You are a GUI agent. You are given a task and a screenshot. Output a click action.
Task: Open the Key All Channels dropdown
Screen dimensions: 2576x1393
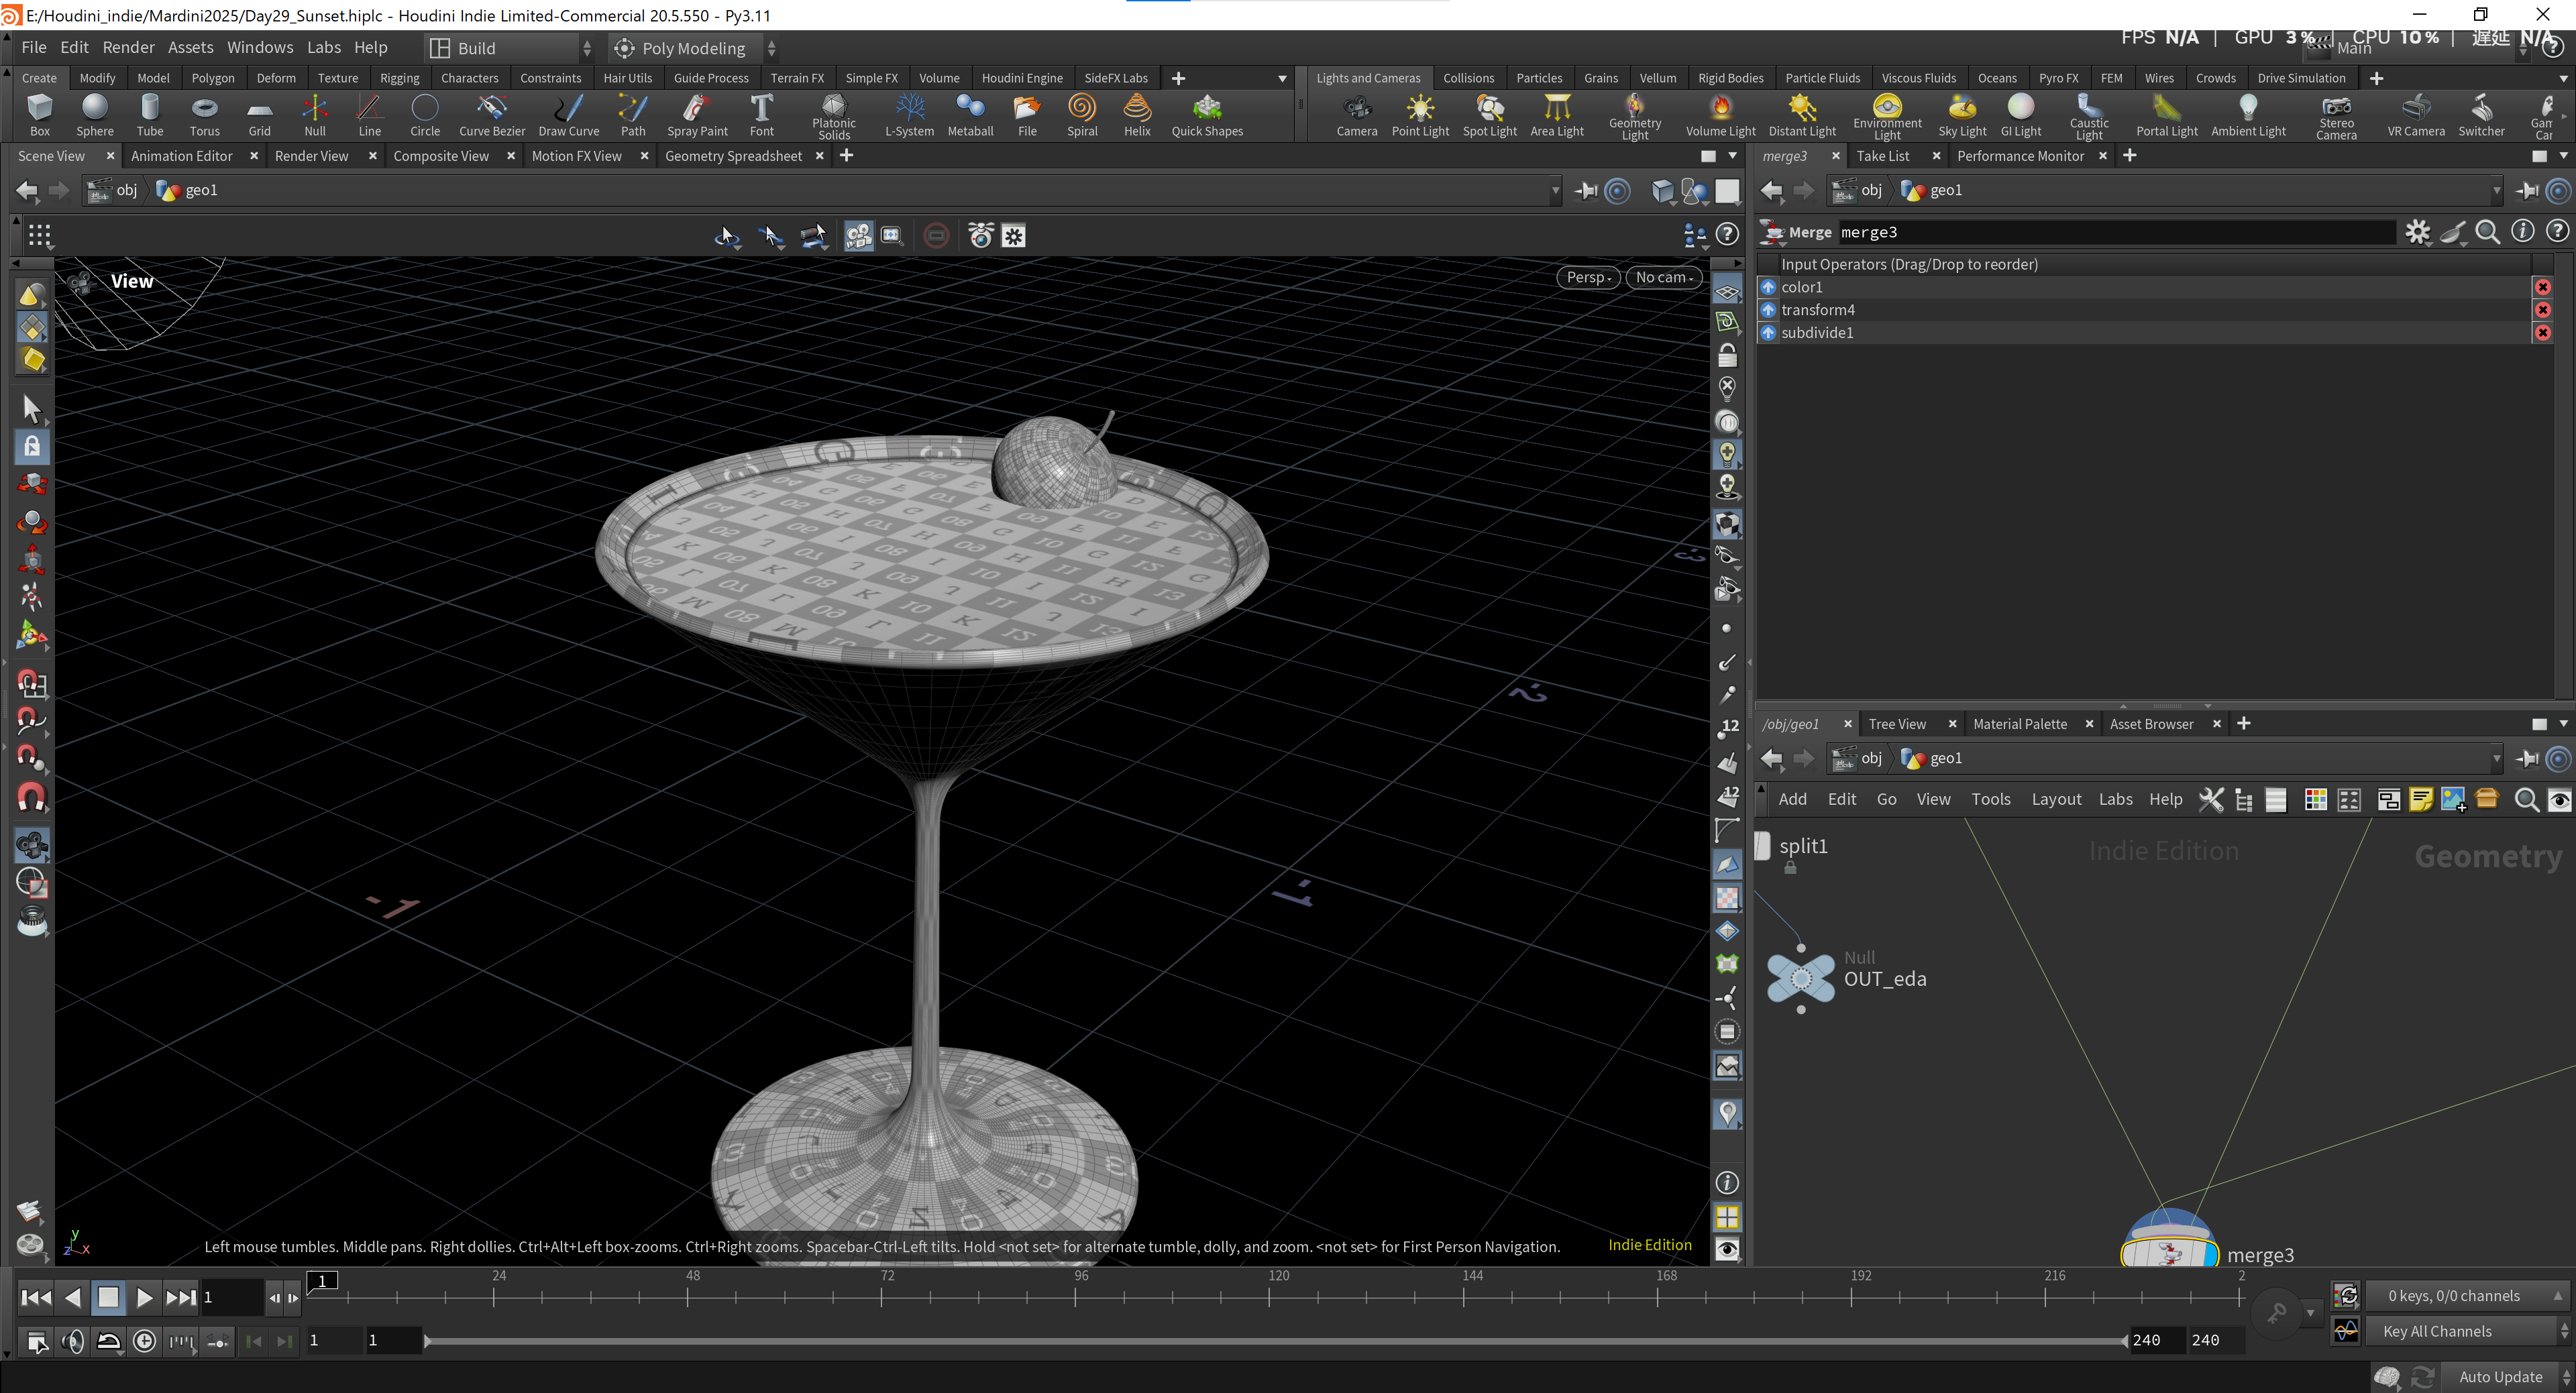point(2467,1331)
